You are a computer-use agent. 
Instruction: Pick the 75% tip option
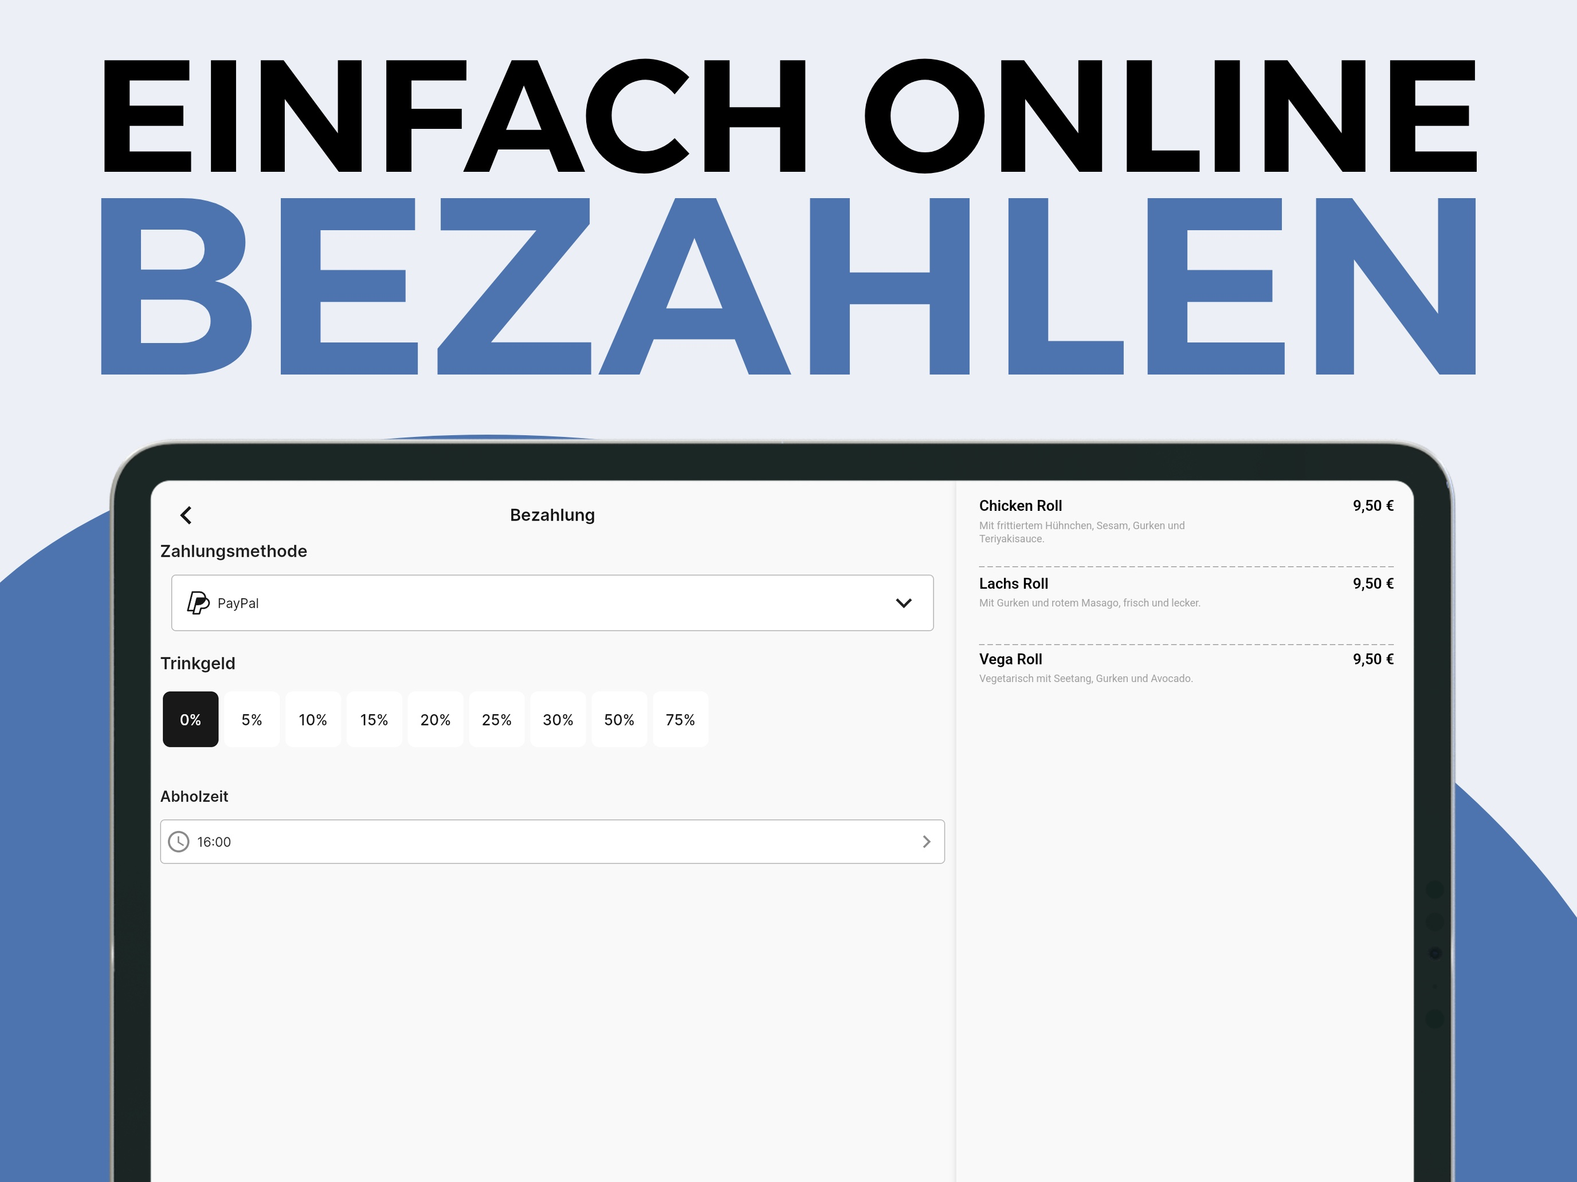click(681, 720)
